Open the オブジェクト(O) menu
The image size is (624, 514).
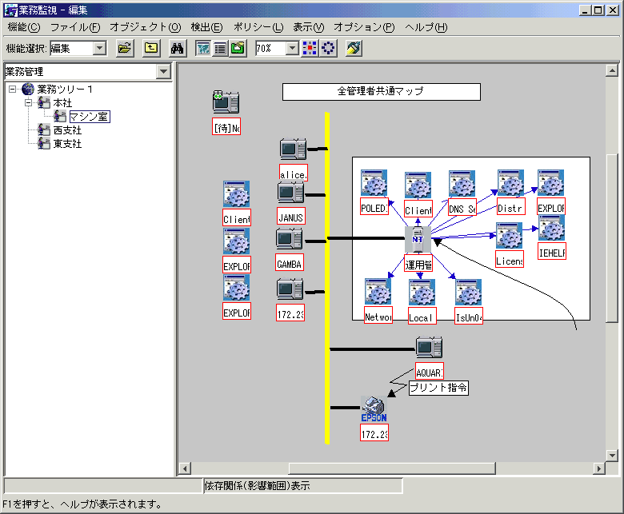point(146,27)
